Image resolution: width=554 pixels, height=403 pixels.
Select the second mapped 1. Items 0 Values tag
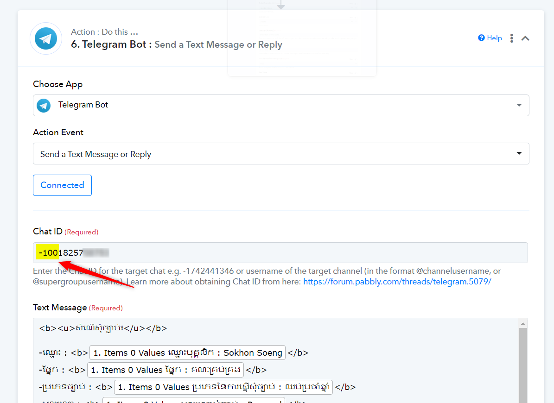(166, 370)
